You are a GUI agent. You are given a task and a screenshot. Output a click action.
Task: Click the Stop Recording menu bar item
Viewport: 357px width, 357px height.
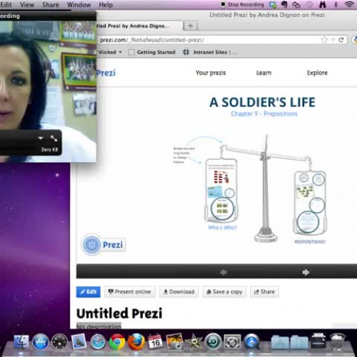pos(243,4)
